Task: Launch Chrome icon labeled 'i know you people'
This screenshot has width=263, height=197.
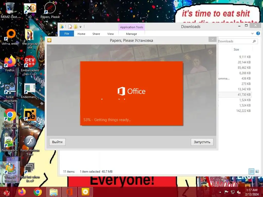Action: click(x=10, y=119)
